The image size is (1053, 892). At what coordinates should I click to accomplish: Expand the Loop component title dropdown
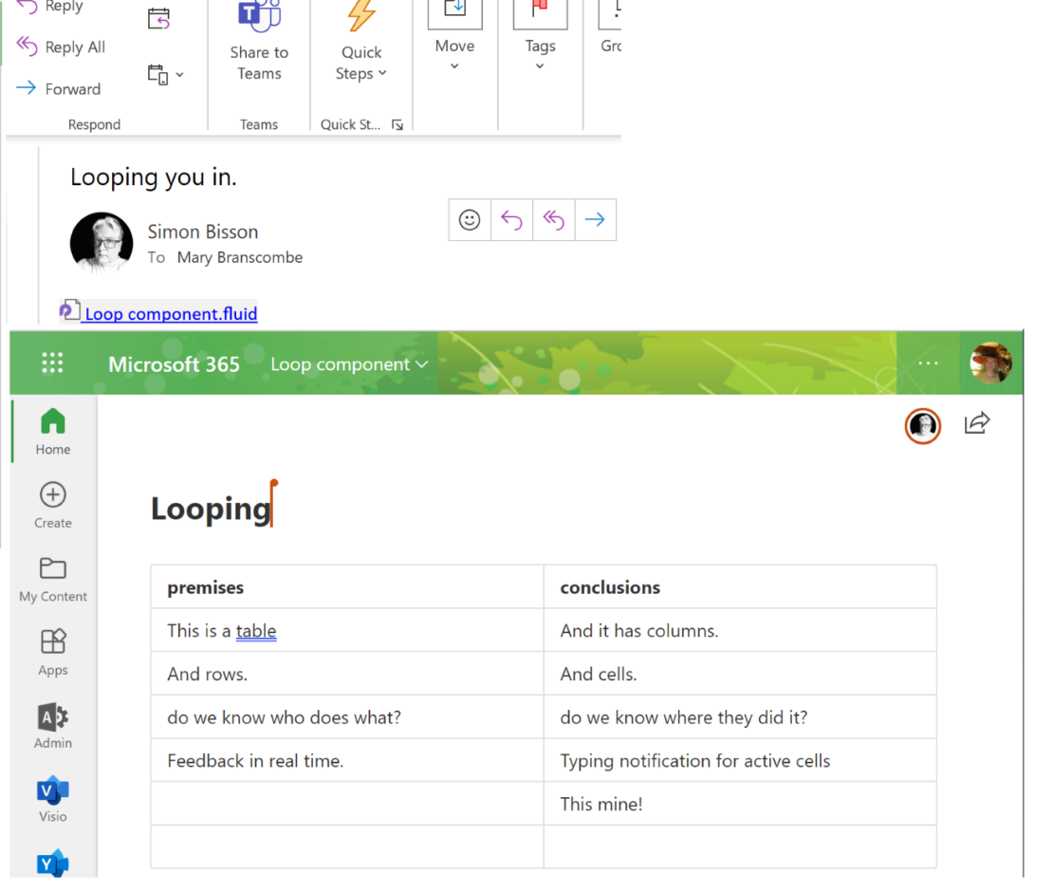[421, 363]
